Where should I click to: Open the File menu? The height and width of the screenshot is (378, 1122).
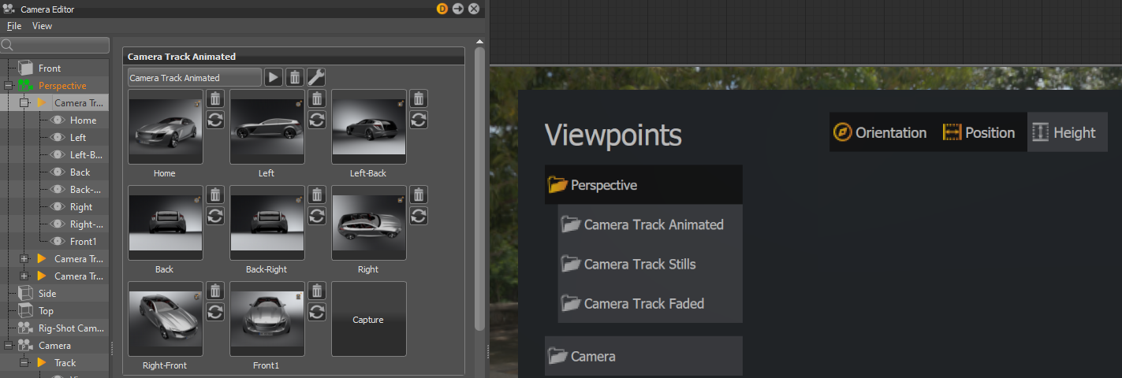[14, 26]
